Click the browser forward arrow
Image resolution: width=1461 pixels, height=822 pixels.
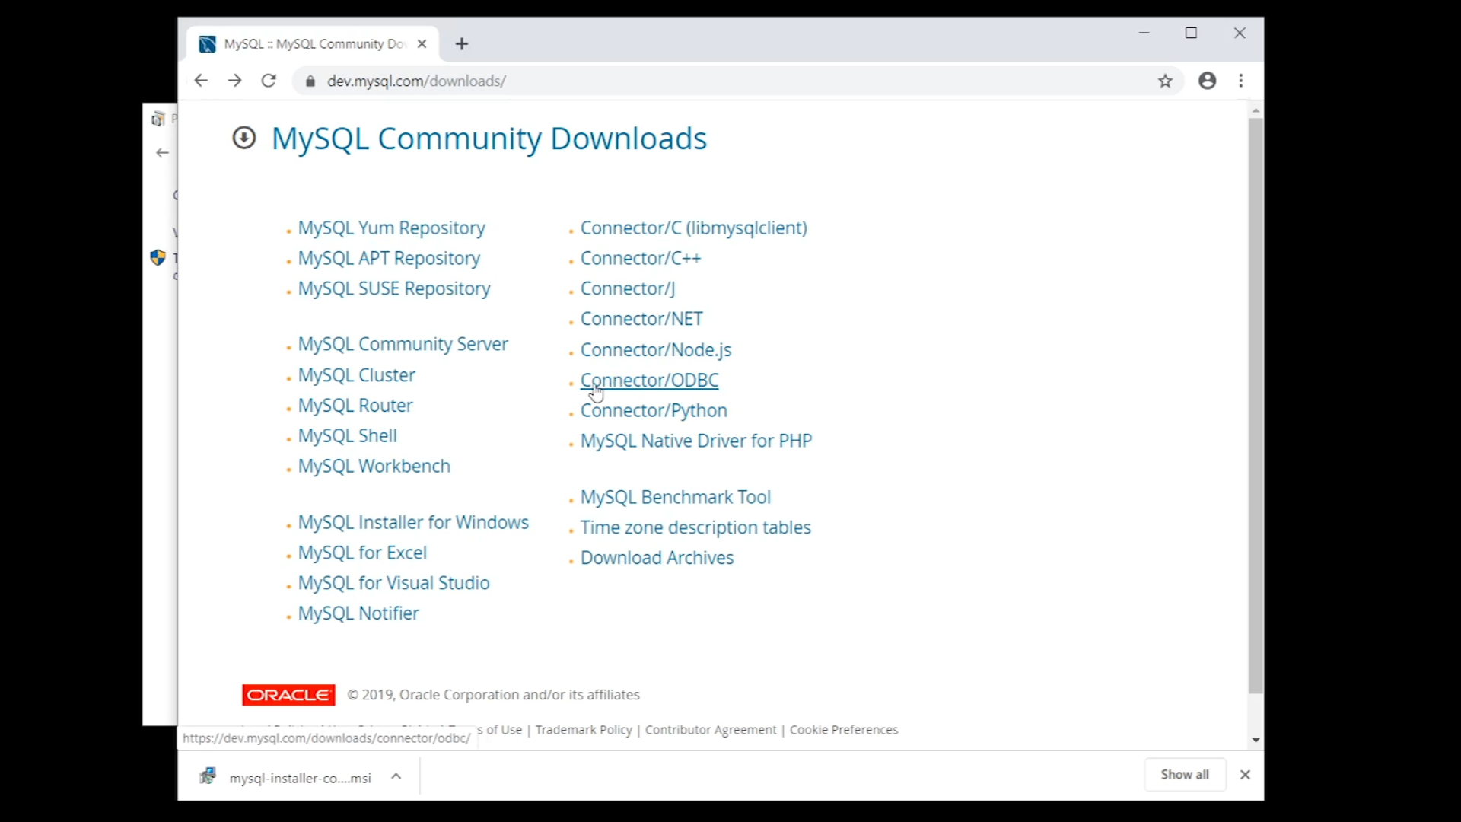(x=234, y=81)
